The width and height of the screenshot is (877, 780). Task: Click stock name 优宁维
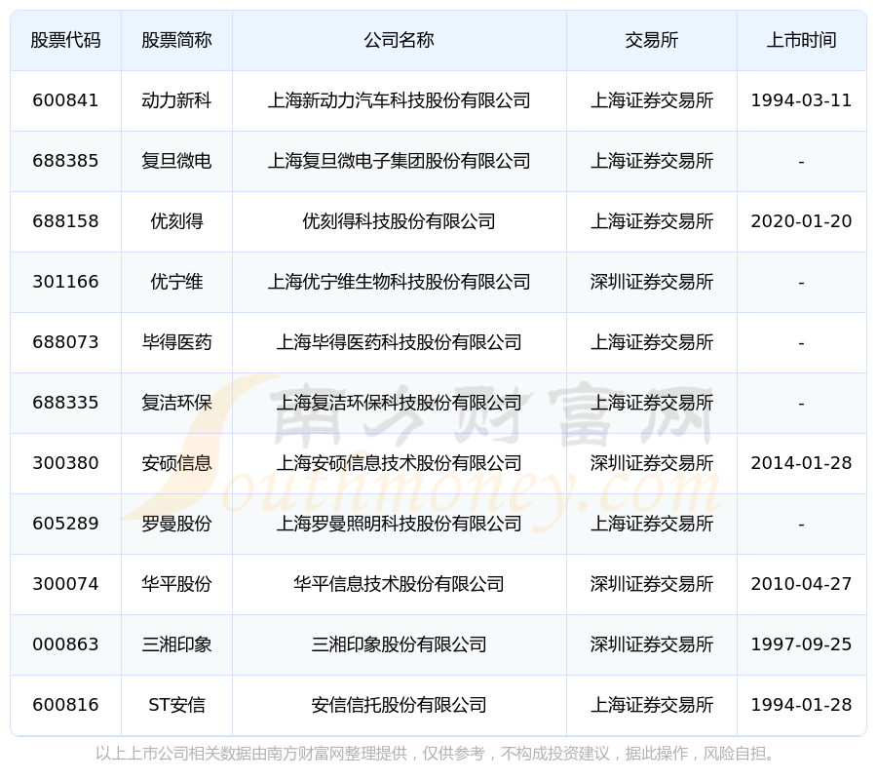(x=176, y=282)
